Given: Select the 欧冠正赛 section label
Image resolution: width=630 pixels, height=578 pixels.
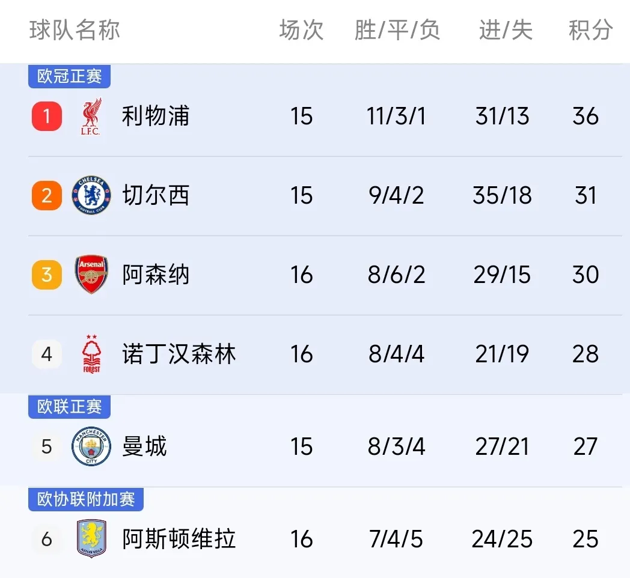Looking at the screenshot, I should [70, 76].
